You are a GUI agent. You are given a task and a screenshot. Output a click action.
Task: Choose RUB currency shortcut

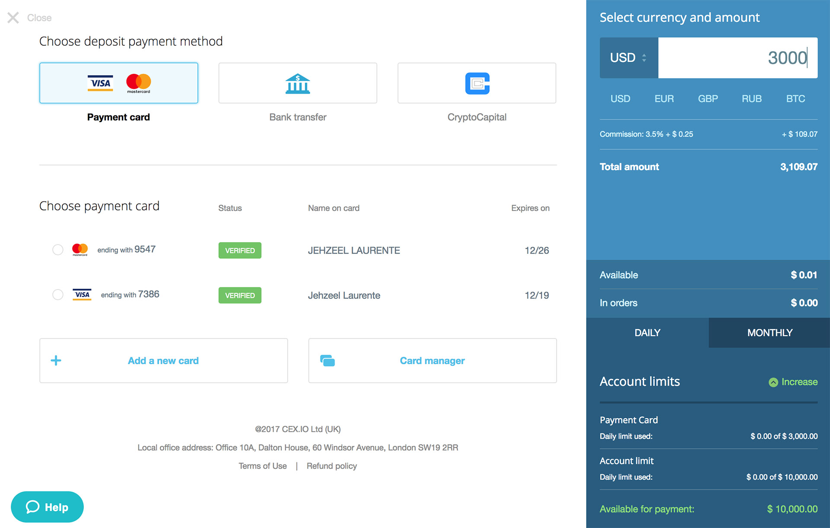point(751,99)
